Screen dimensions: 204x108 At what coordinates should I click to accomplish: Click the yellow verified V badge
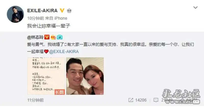click(x=62, y=10)
